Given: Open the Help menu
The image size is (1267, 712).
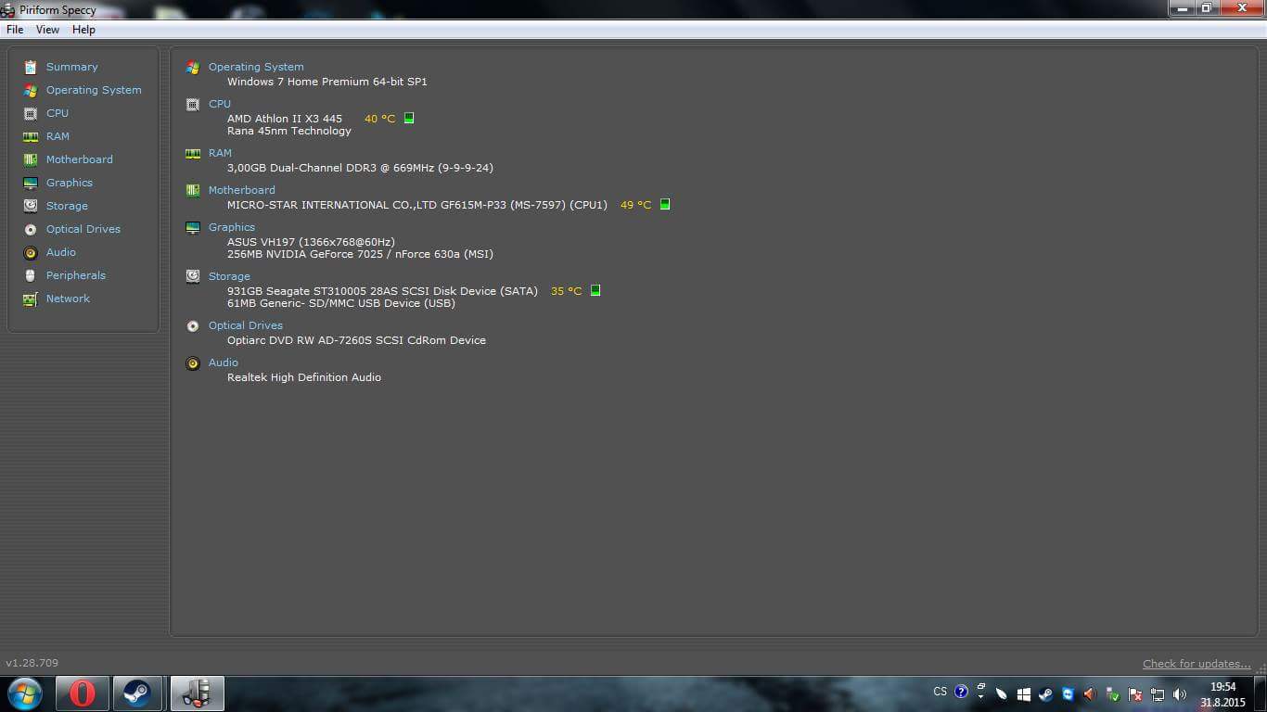Looking at the screenshot, I should click(83, 30).
